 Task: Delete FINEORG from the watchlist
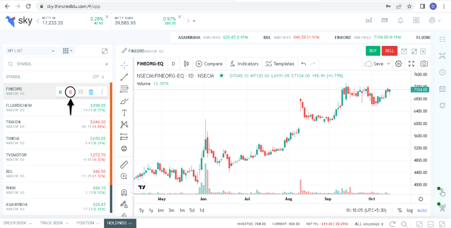91,92
